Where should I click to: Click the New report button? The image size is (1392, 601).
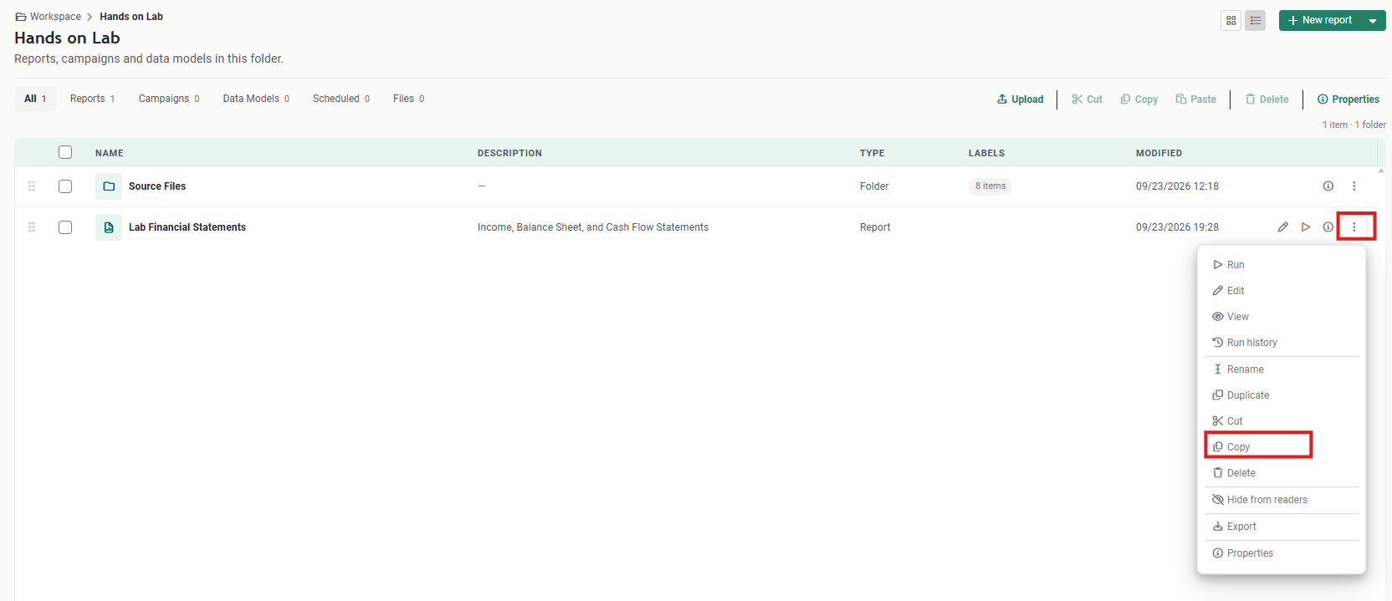coord(1320,20)
